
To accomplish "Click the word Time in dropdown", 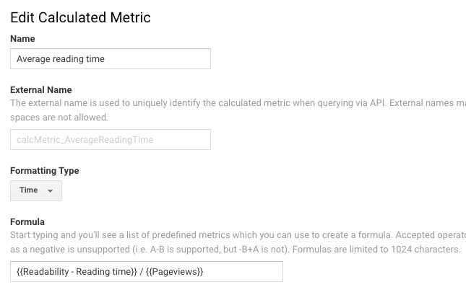I will pos(28,190).
